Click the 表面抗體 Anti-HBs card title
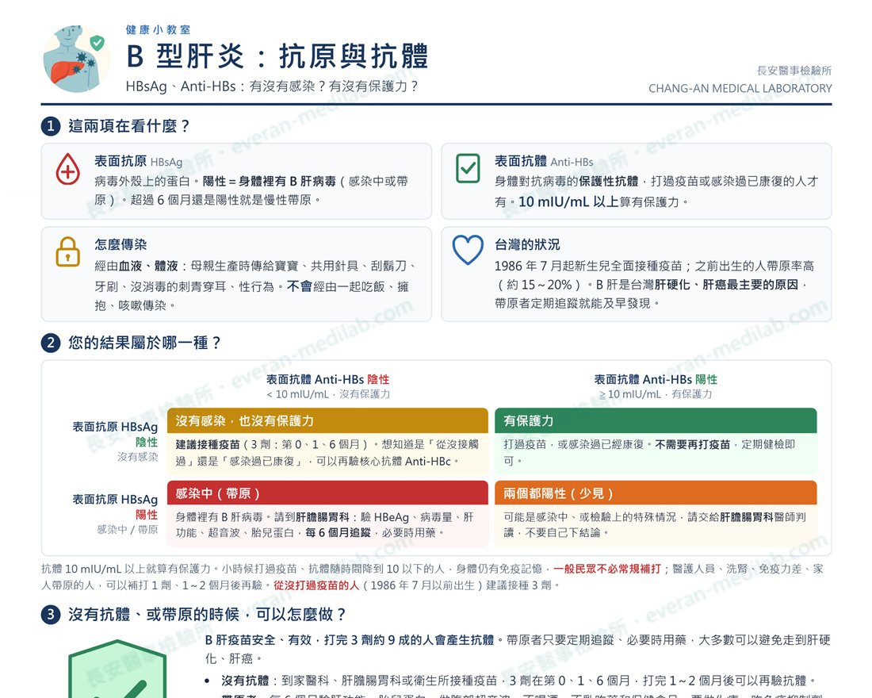Image resolution: width=872 pixels, height=698 pixels. point(544,162)
